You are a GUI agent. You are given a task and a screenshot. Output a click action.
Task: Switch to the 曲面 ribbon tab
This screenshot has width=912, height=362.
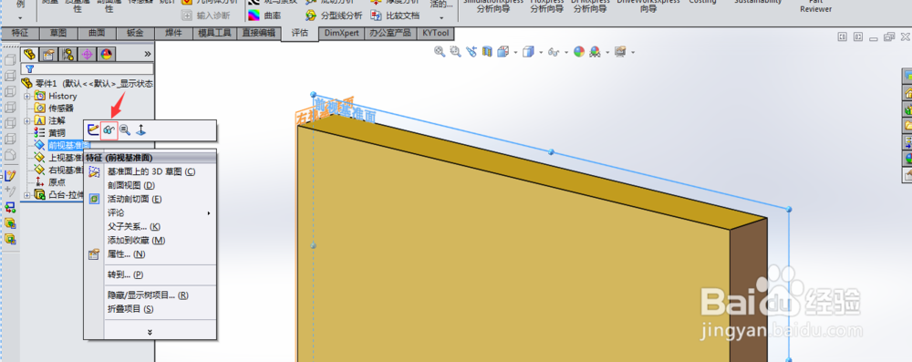click(97, 33)
